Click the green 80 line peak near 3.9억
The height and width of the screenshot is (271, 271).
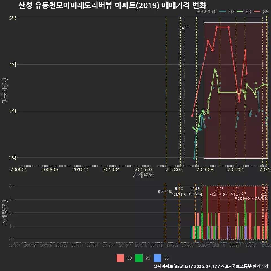[x=215, y=69]
